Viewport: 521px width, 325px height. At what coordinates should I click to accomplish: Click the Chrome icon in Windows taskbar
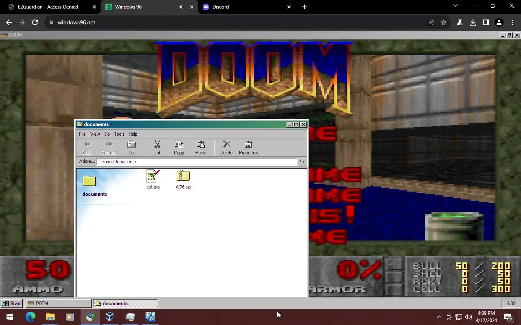(x=90, y=317)
